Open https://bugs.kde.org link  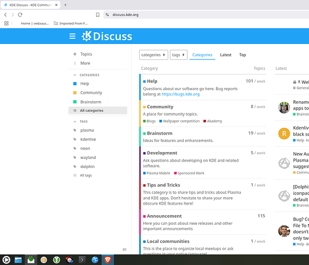click(181, 94)
